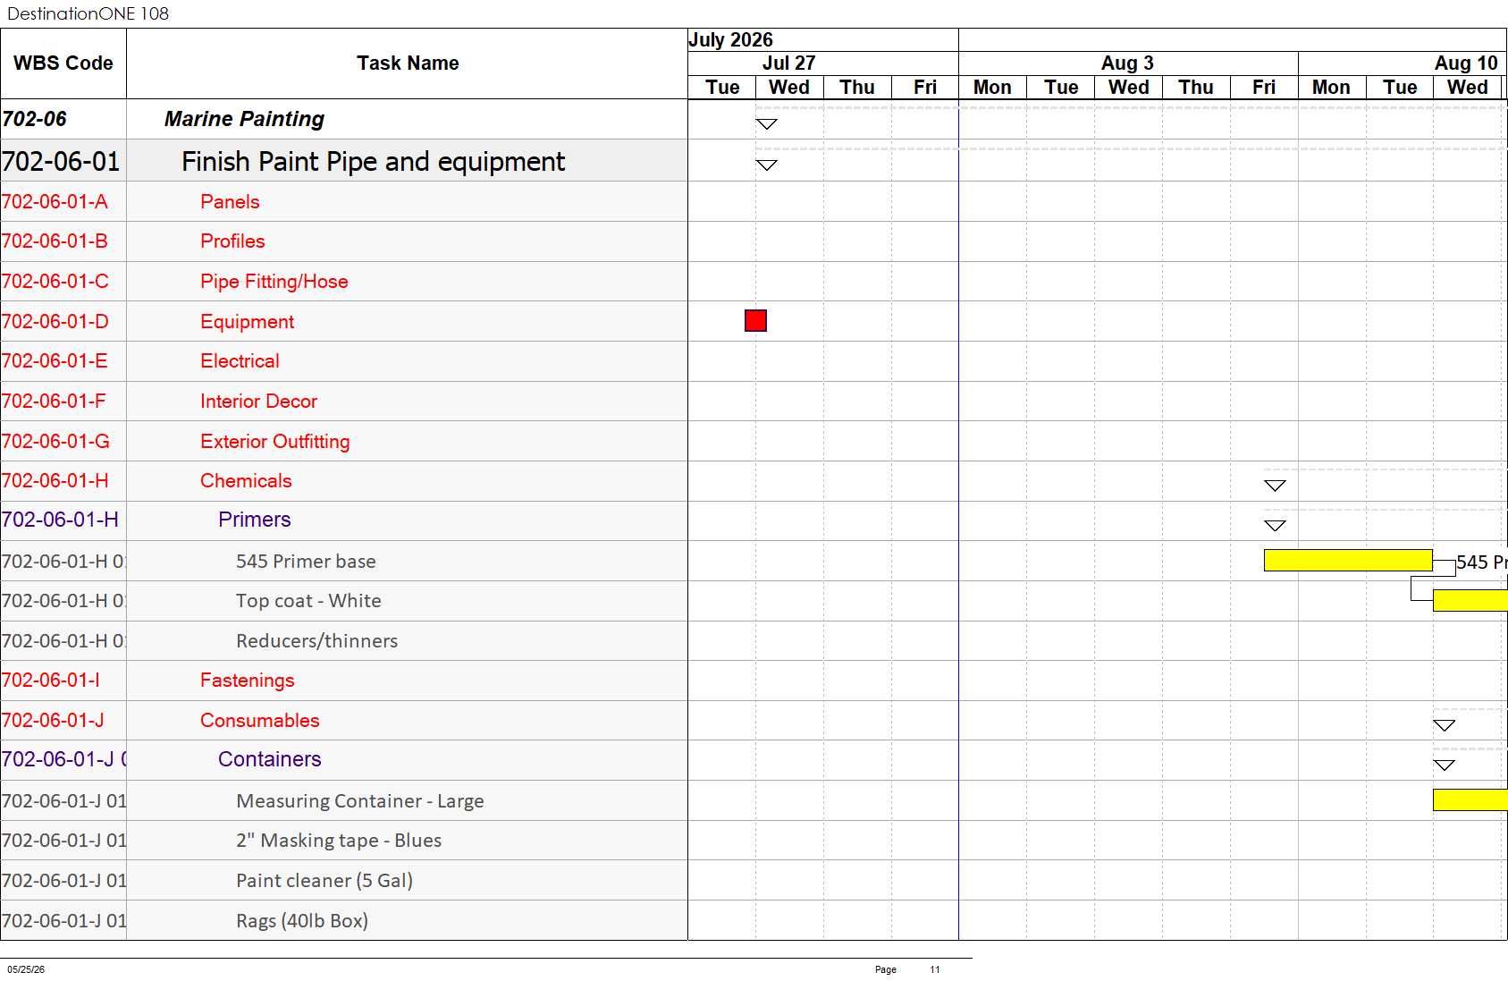Viewport: 1508px width, 981px height.
Task: Select the 545 Primer base yellow bar
Action: (1348, 560)
